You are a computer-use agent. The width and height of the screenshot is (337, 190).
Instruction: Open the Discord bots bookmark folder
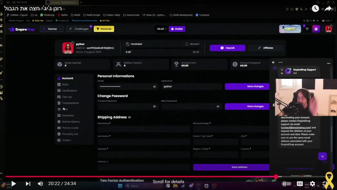click(131, 15)
